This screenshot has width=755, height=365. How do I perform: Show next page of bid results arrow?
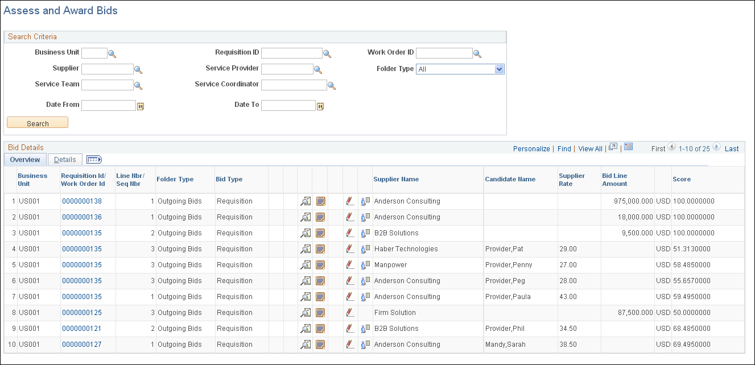click(716, 148)
